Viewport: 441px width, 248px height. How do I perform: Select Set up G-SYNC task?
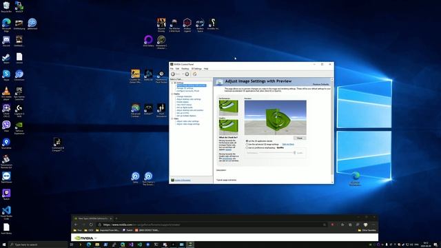pos(183,113)
